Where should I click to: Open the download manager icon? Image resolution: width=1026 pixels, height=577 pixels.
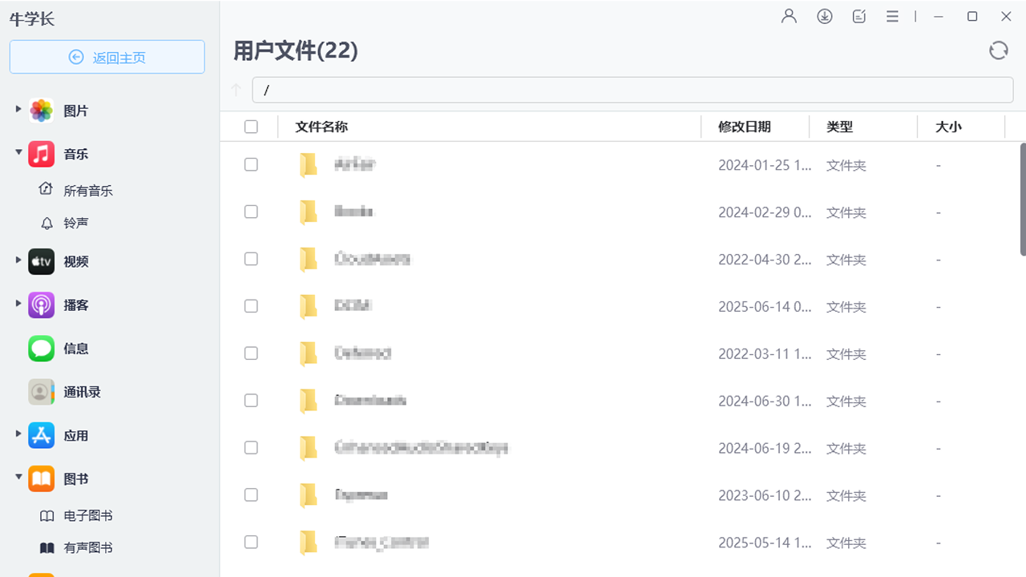click(x=824, y=16)
